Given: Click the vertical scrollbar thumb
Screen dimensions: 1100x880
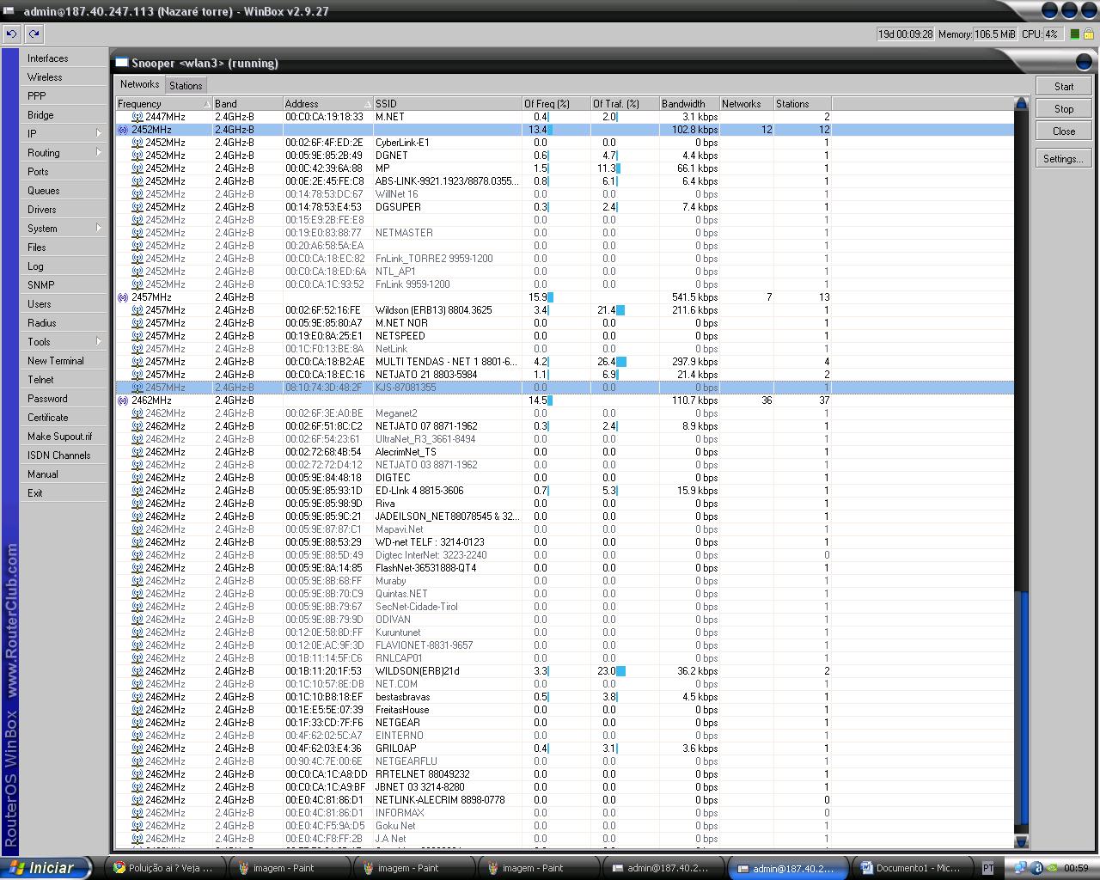Looking at the screenshot, I should click(1021, 710).
